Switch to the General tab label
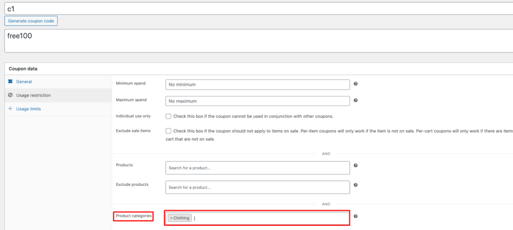The image size is (513, 230). click(24, 81)
